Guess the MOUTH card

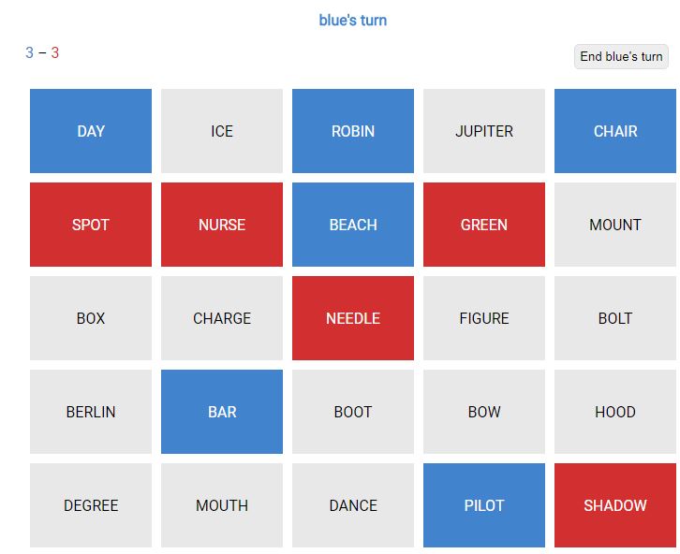click(x=222, y=505)
